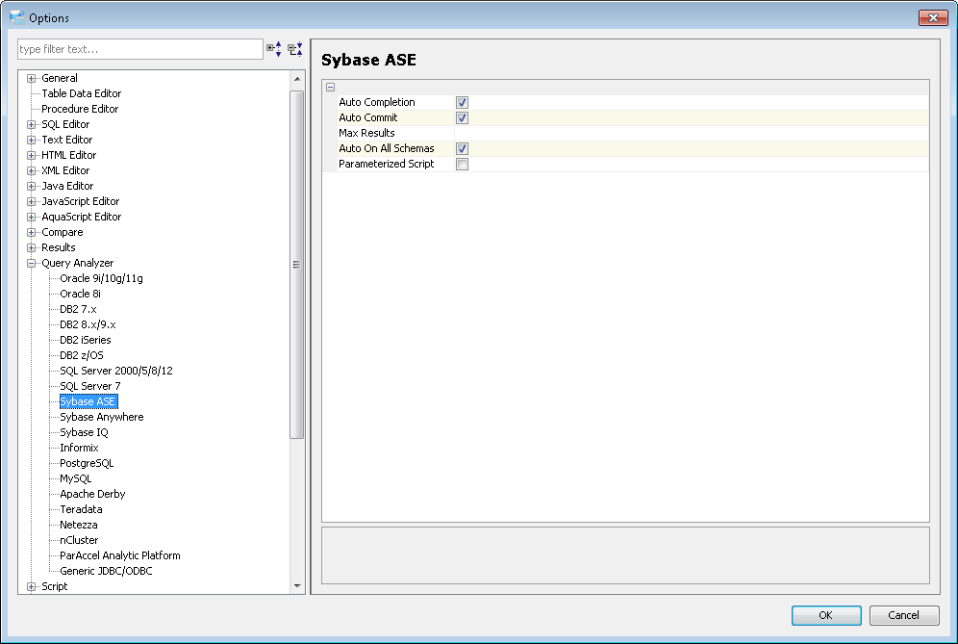The image size is (958, 644).
Task: Expand the AquaScript Editor node
Action: click(x=31, y=218)
